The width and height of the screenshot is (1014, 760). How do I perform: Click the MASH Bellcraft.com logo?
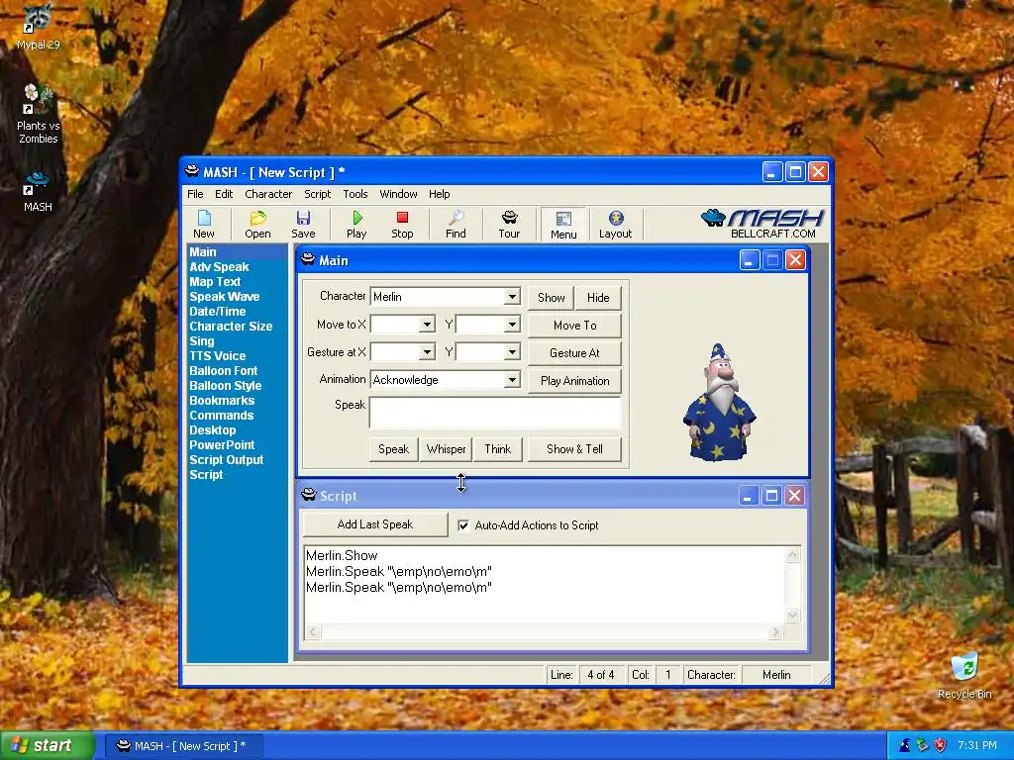point(761,224)
